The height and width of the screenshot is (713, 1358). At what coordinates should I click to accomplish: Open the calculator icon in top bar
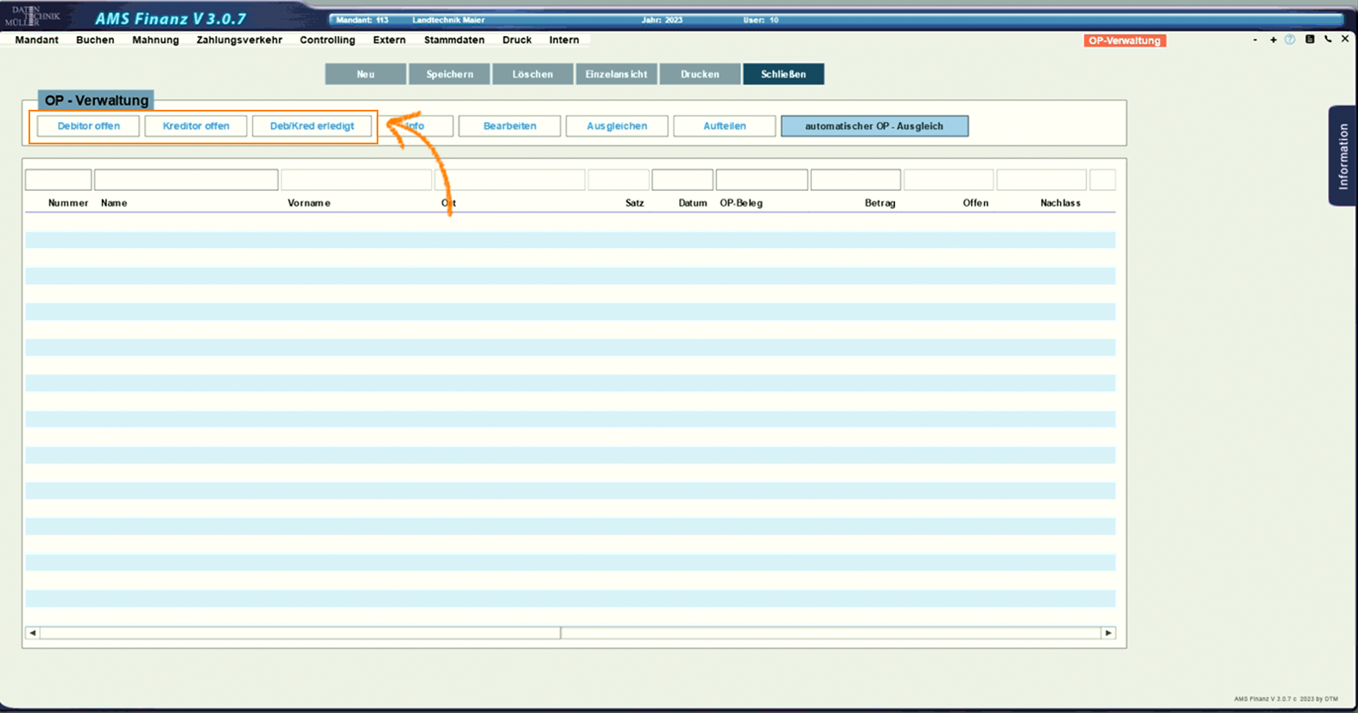(1310, 40)
